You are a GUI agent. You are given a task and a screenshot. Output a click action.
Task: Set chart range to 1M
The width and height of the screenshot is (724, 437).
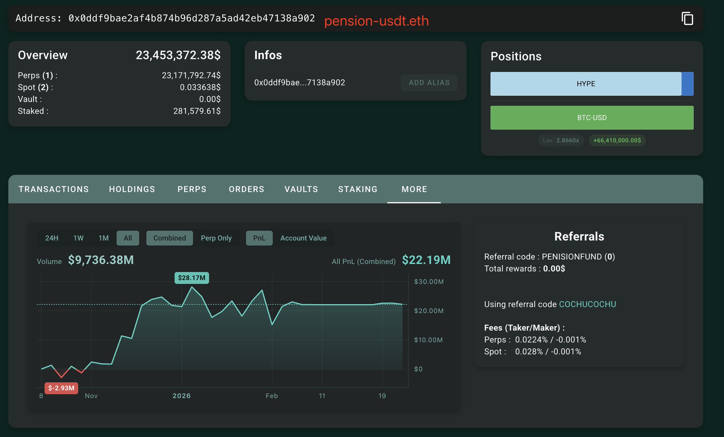[104, 238]
